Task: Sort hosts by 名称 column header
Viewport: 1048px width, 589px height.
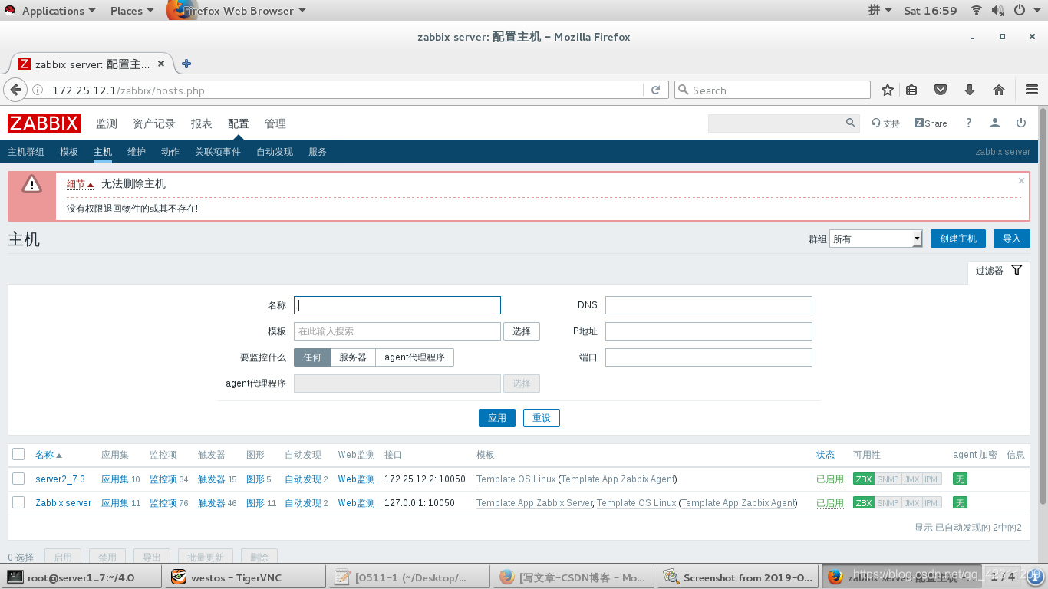Action: click(48, 455)
